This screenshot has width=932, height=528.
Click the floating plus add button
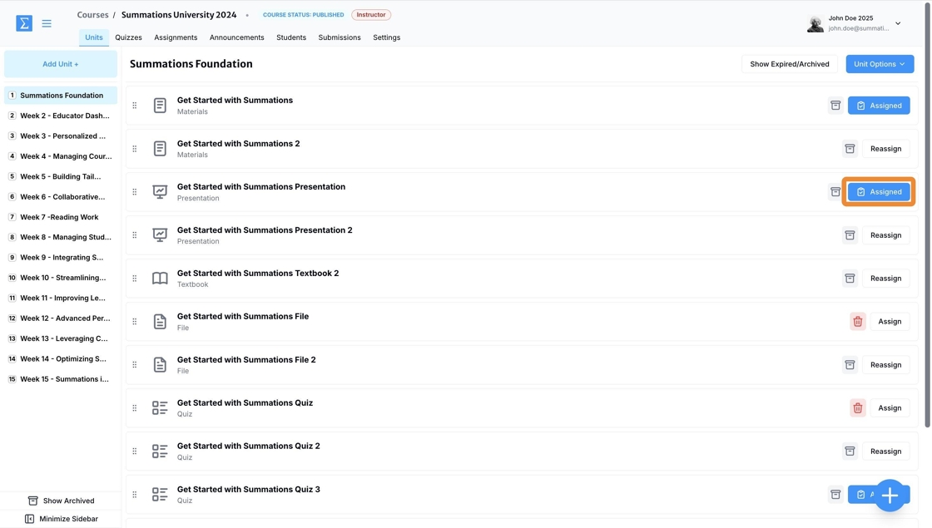[890, 496]
